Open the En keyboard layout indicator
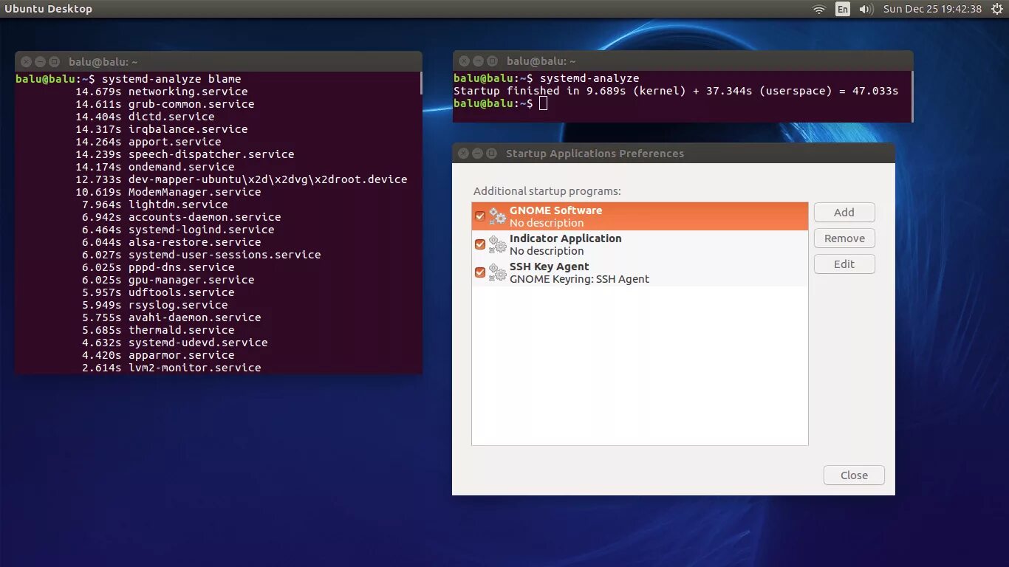This screenshot has width=1009, height=567. pyautogui.click(x=843, y=9)
